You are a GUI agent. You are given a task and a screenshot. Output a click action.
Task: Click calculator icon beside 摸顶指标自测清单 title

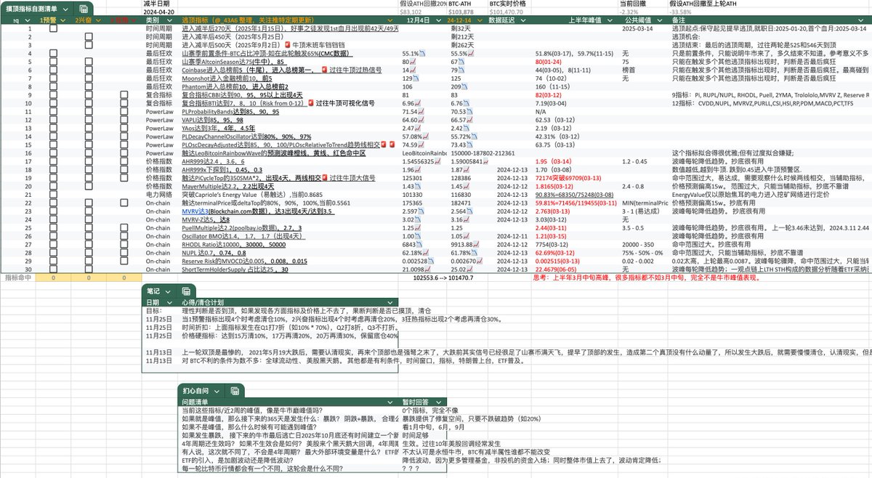(x=84, y=9)
